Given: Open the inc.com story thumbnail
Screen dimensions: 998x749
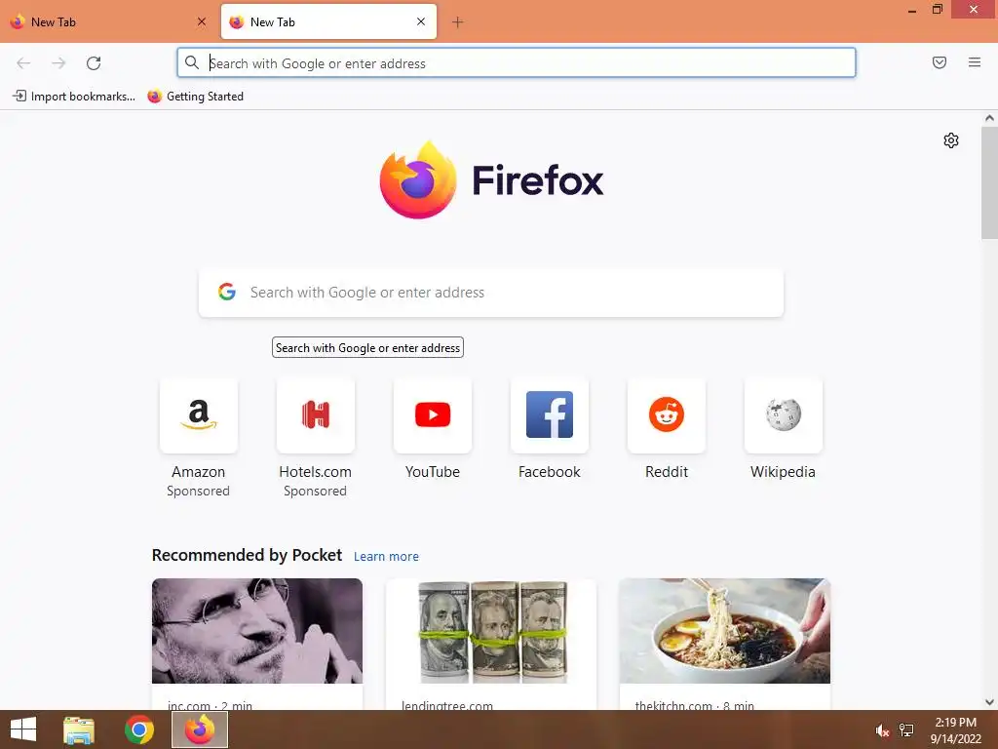Looking at the screenshot, I should click(257, 631).
